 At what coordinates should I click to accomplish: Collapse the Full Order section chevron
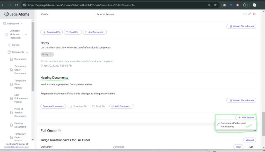[x=255, y=130]
